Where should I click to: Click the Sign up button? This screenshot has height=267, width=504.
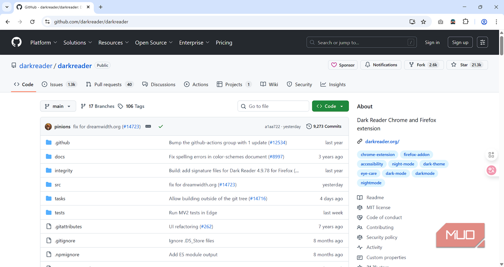[x=460, y=42]
